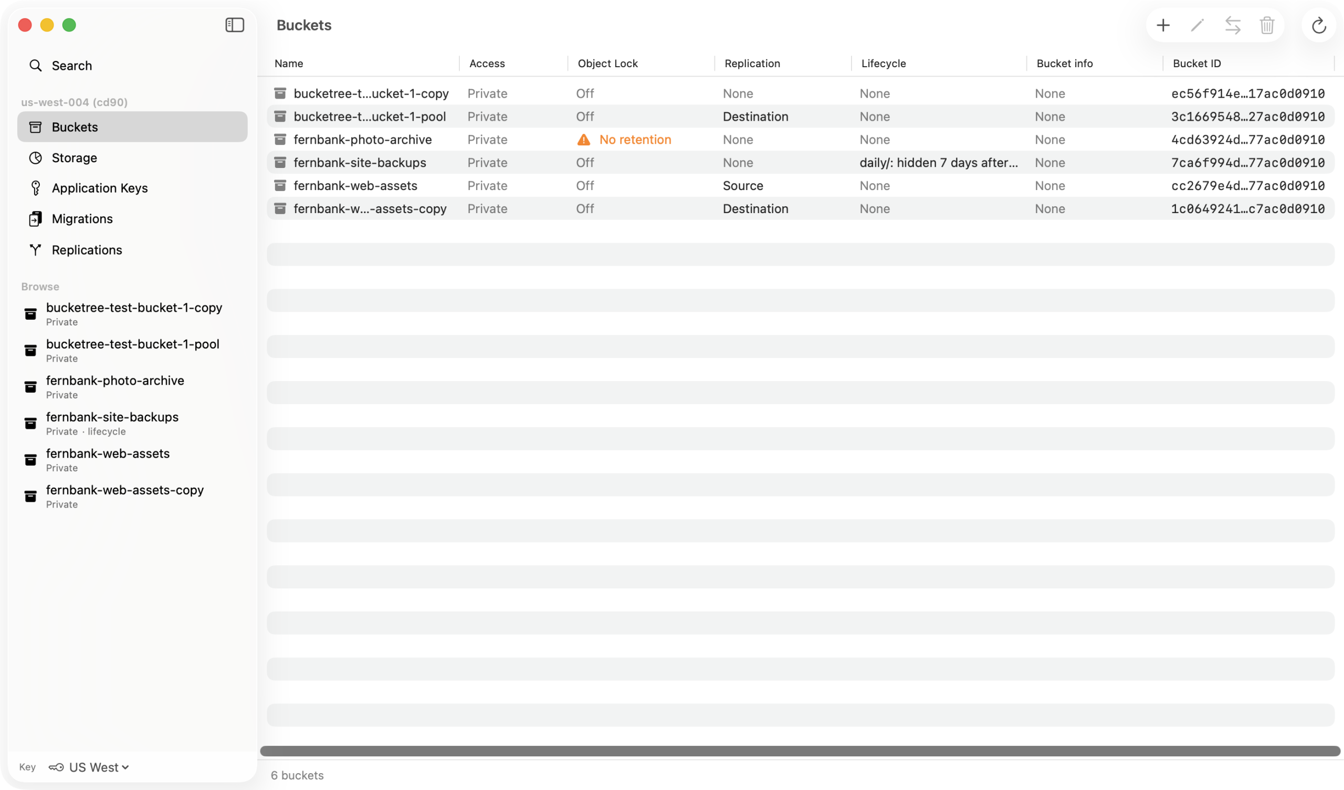The image size is (1344, 790).
Task: Browse bucketree-test-bucket-1-pool in sidebar
Action: pos(132,351)
